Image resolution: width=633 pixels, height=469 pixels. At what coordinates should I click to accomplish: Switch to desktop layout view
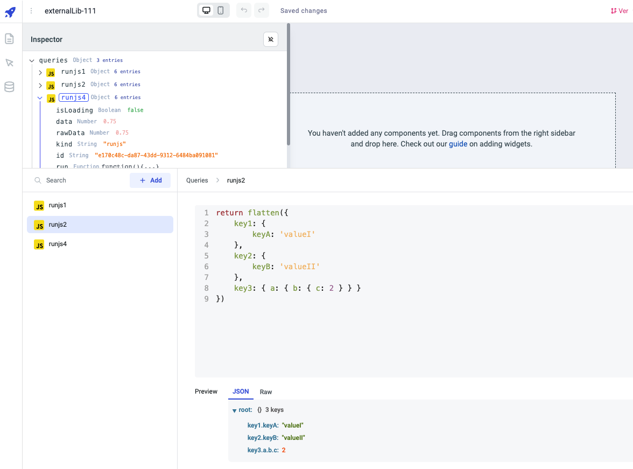pyautogui.click(x=206, y=11)
